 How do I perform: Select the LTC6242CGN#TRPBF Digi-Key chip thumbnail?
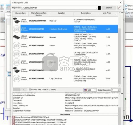coord(16,21)
